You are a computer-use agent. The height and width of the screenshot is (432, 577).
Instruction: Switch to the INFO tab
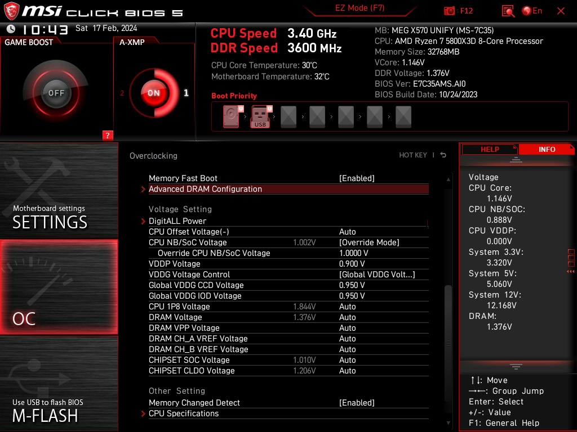[546, 149]
